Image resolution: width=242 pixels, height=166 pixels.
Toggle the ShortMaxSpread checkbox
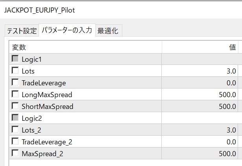pos(15,106)
